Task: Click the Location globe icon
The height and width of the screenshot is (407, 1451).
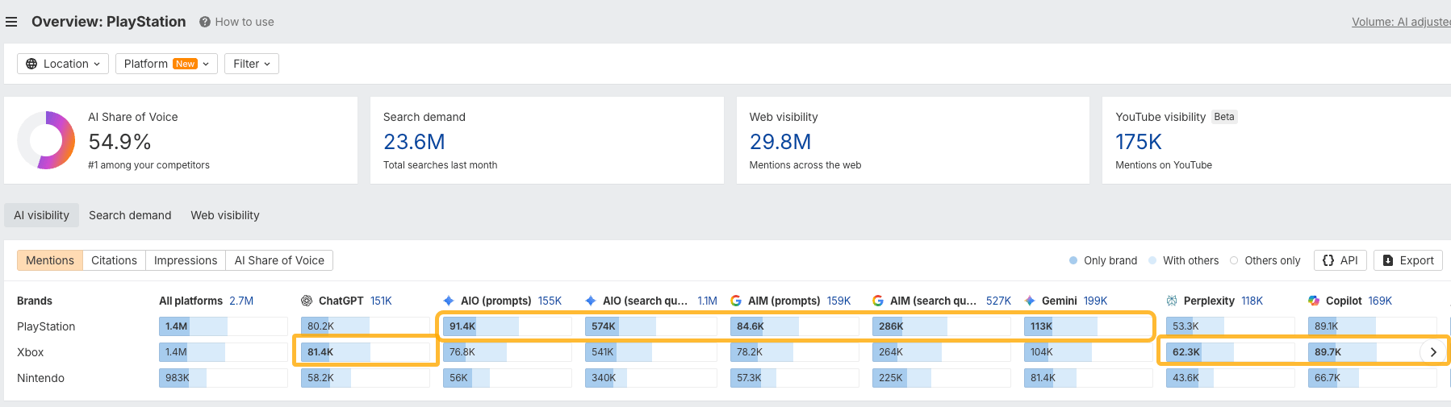Action: pyautogui.click(x=31, y=64)
